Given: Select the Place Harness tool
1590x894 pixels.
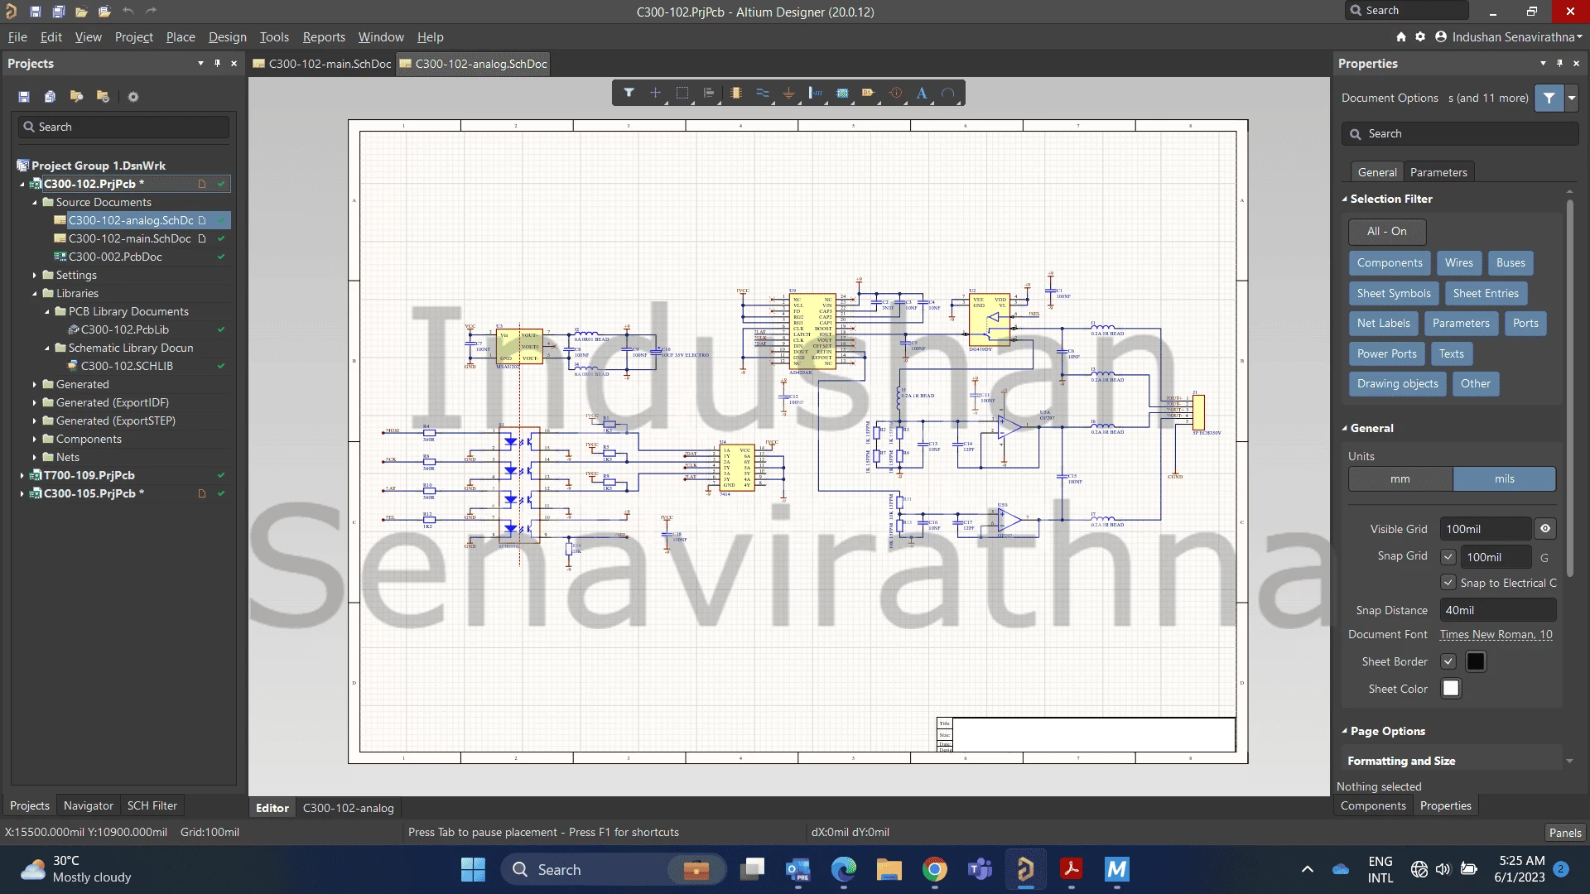Looking at the screenshot, I should tap(816, 93).
